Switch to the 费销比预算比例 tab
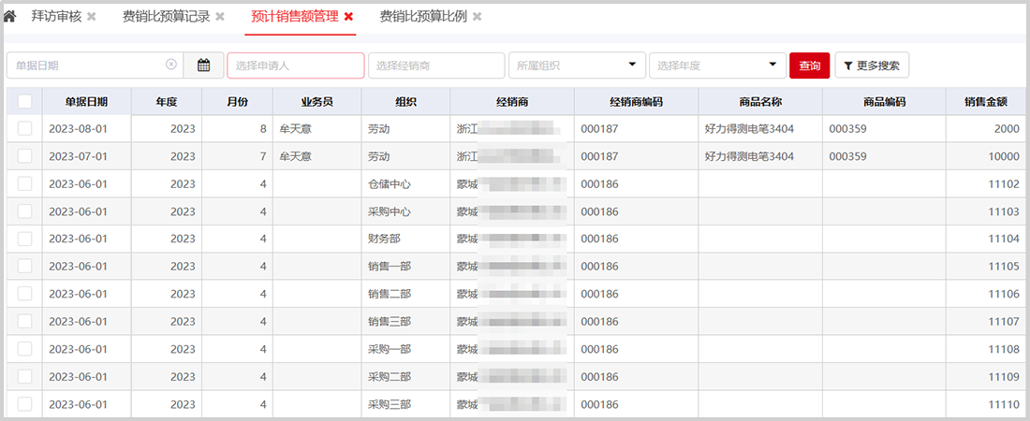The height and width of the screenshot is (421, 1030). coord(422,17)
